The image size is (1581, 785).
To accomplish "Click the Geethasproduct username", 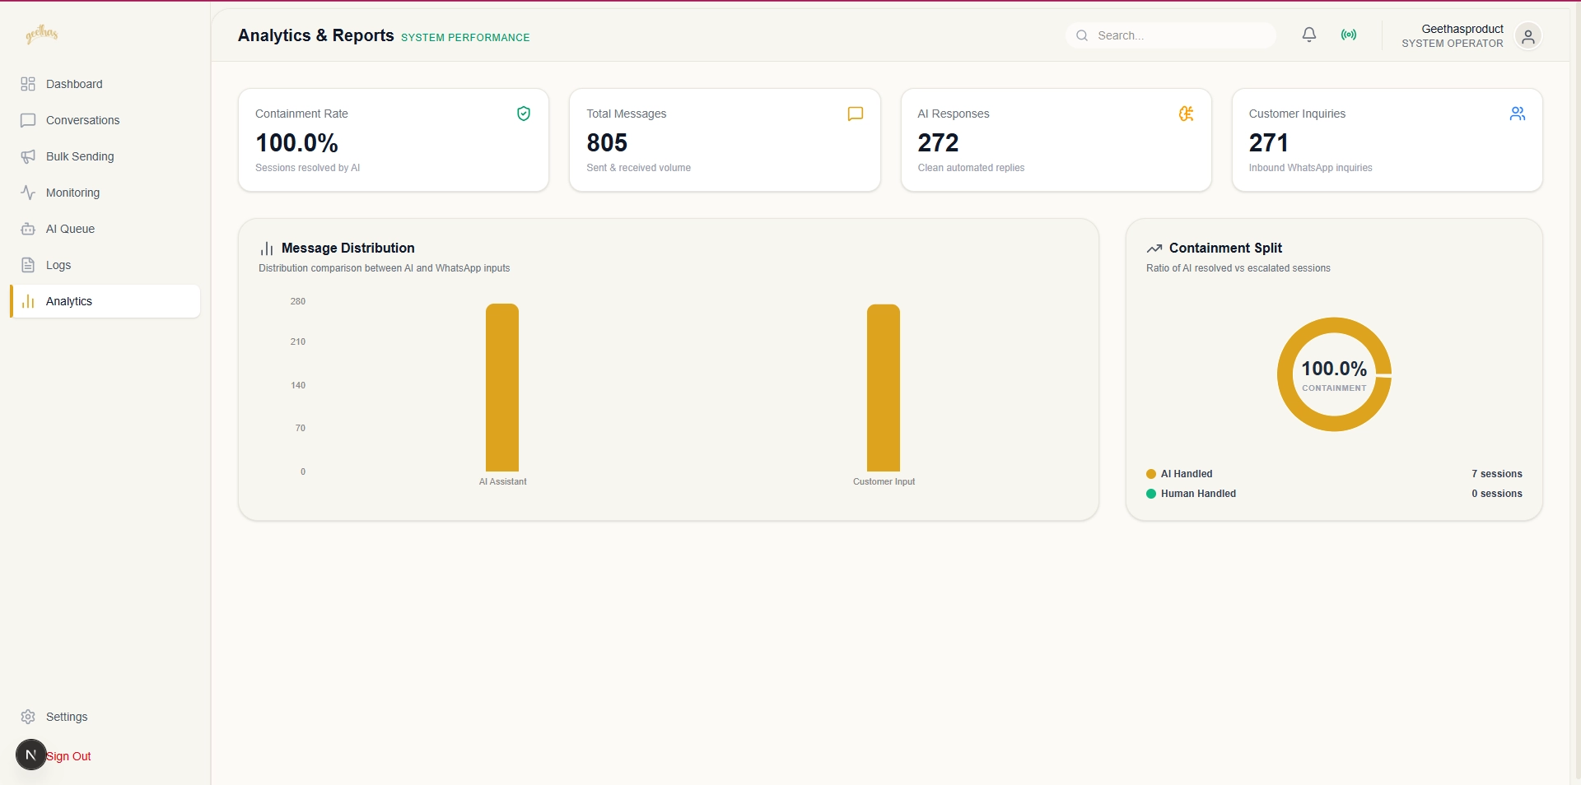I will tap(1462, 29).
